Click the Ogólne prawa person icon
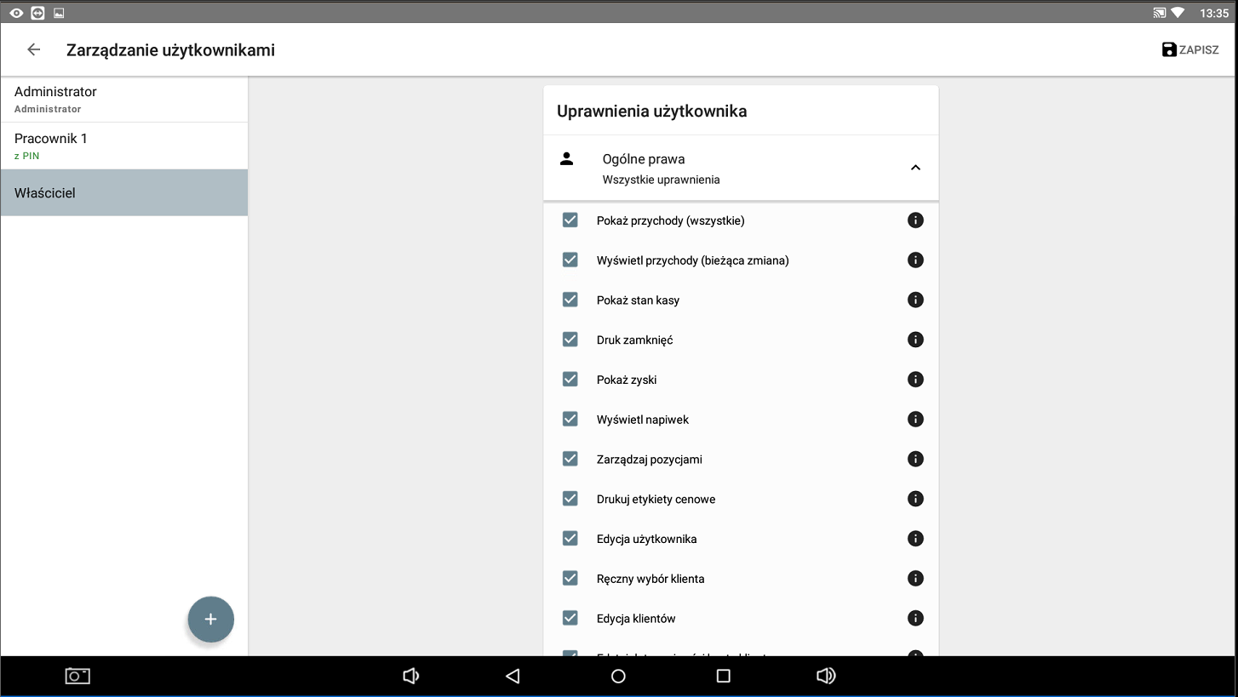The width and height of the screenshot is (1238, 697). point(566,159)
